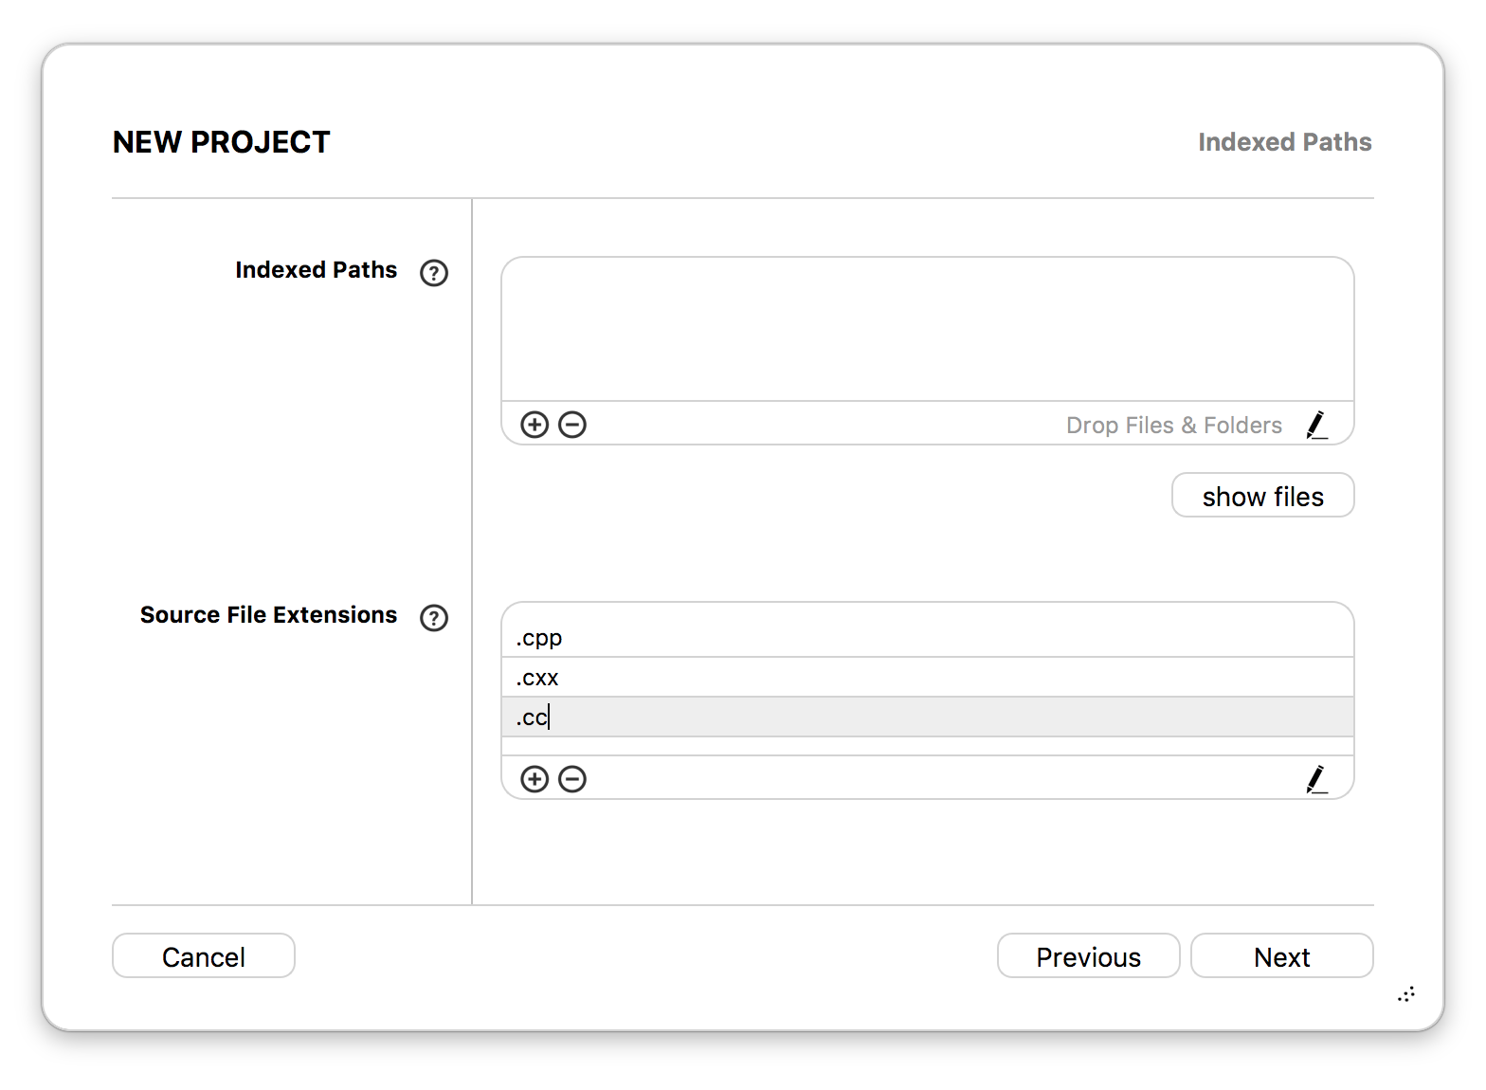Click the Drop Files & Folders hint text

(x=1174, y=426)
